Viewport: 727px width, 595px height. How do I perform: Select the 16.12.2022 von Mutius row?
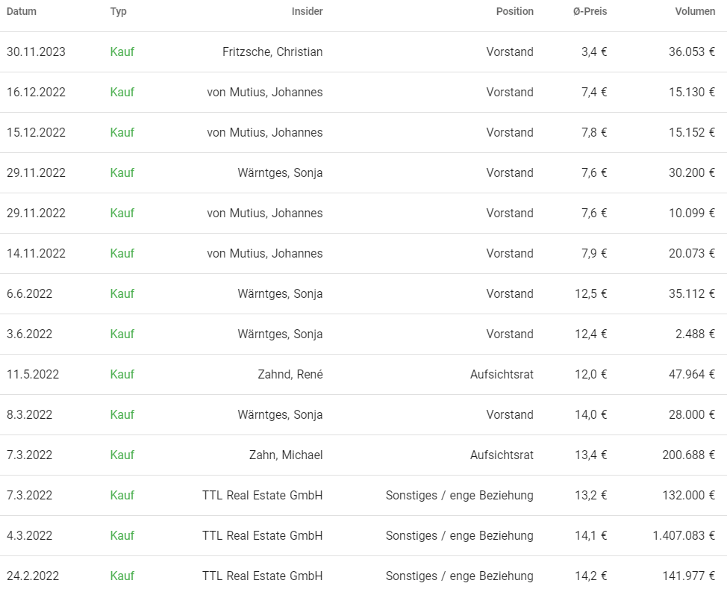tap(363, 93)
